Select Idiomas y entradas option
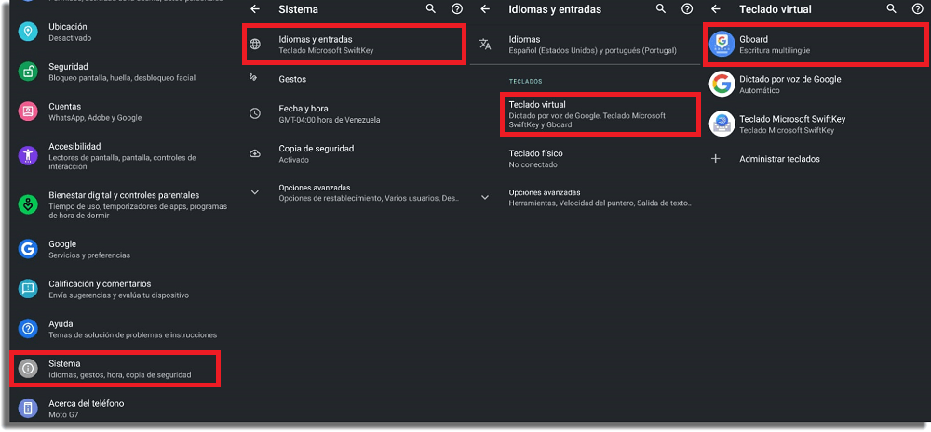Viewport: 931px width, 432px height. [353, 45]
